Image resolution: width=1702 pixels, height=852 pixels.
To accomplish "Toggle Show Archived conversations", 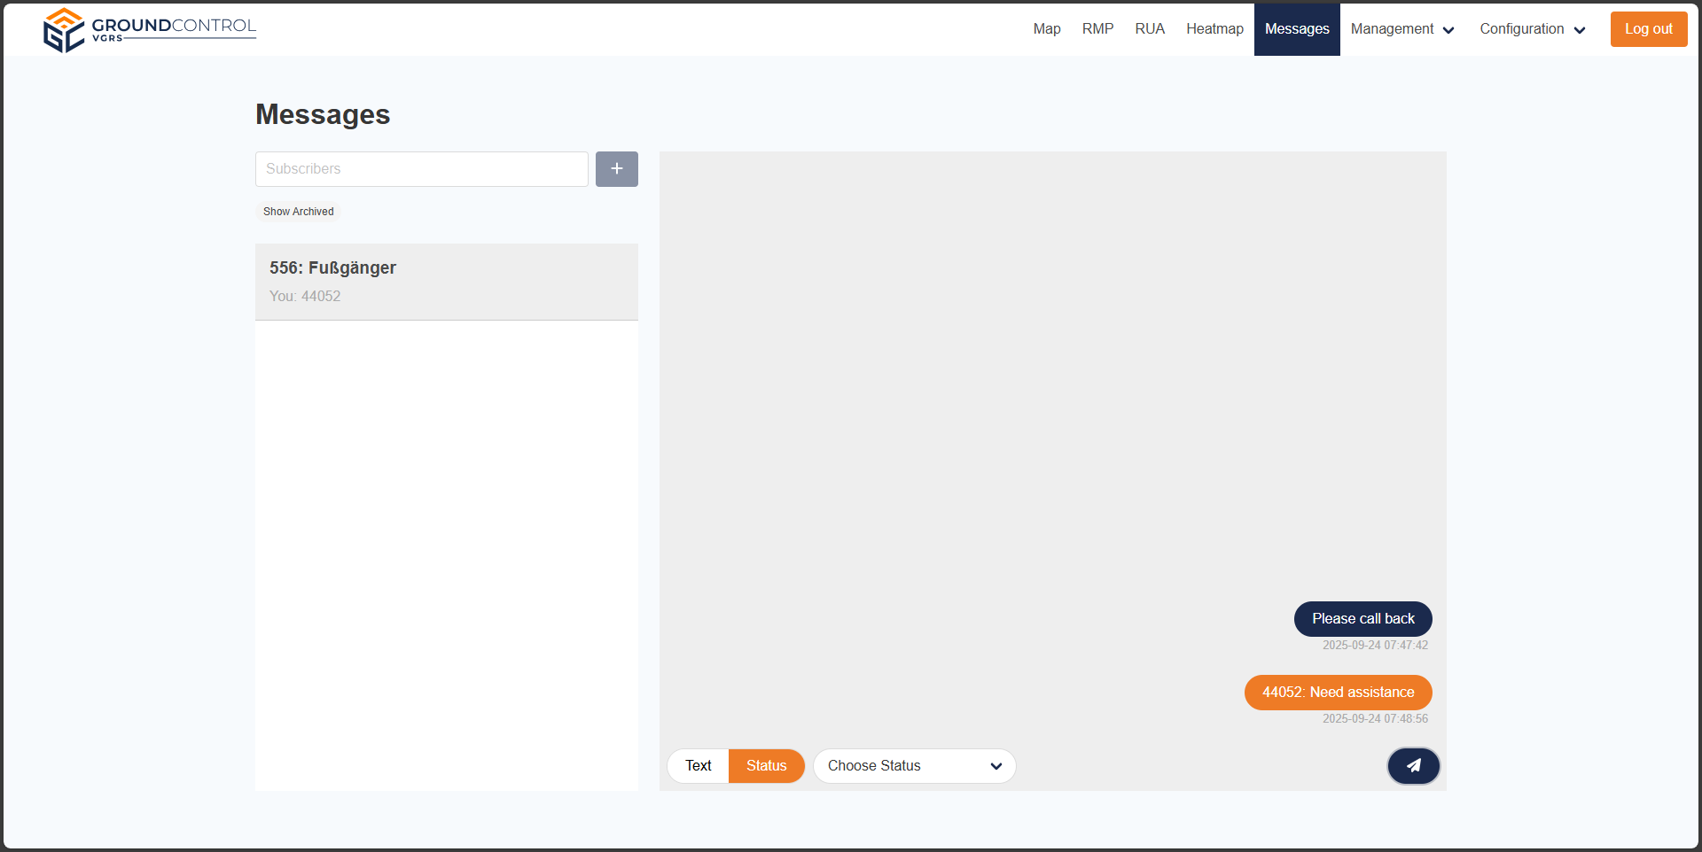I will click(x=298, y=212).
